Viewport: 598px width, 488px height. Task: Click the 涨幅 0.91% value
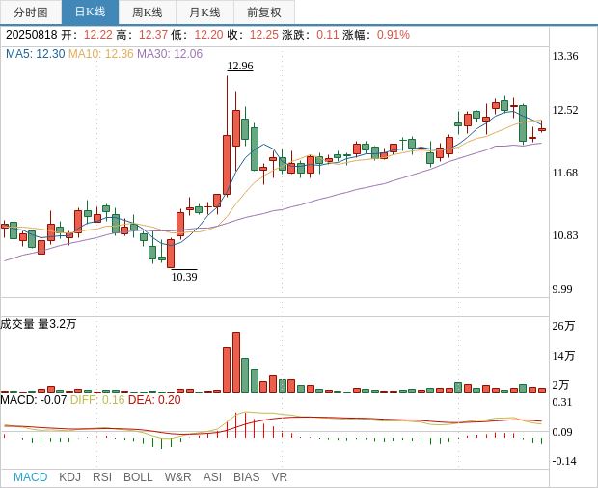(394, 35)
